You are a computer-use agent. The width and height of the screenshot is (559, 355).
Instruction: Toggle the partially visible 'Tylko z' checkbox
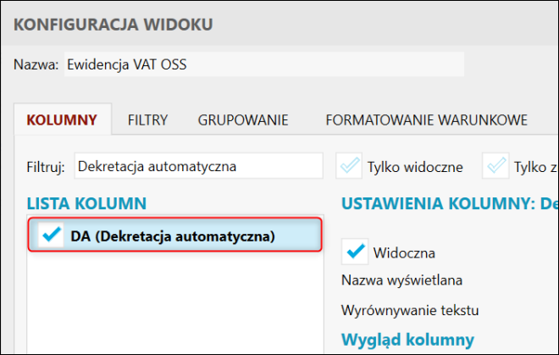[x=497, y=166]
